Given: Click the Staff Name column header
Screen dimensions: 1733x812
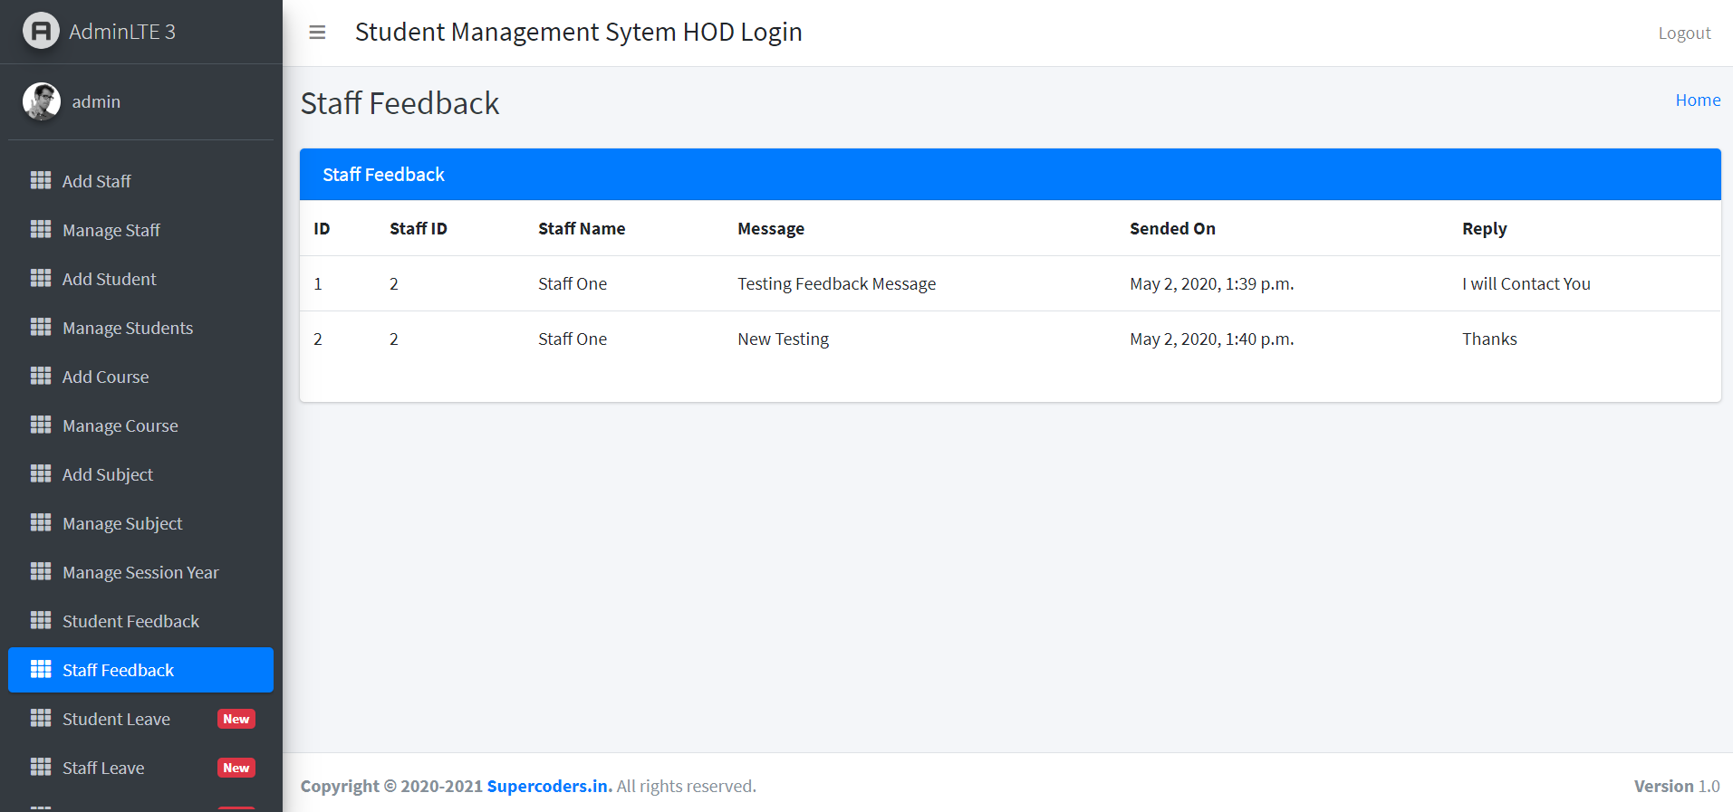Looking at the screenshot, I should [582, 229].
